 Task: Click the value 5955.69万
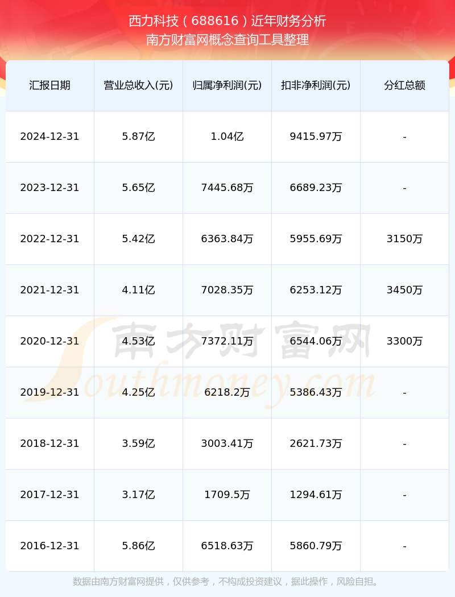tap(316, 239)
